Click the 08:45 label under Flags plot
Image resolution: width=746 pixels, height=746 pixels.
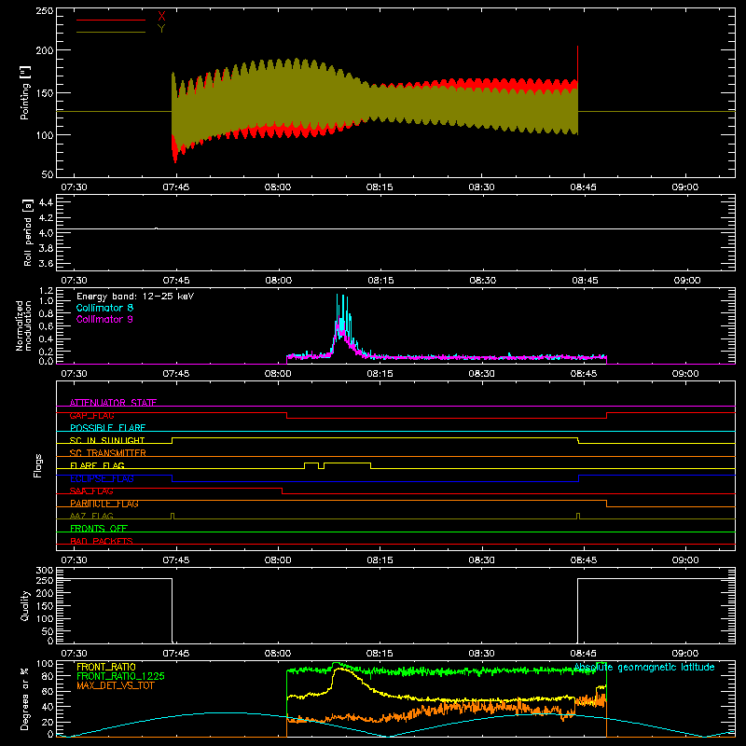click(x=584, y=560)
